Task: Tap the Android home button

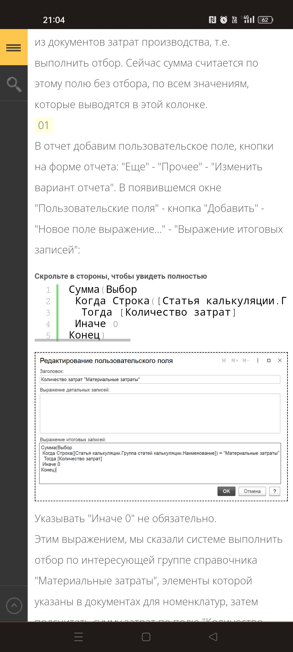Action: click(146, 637)
